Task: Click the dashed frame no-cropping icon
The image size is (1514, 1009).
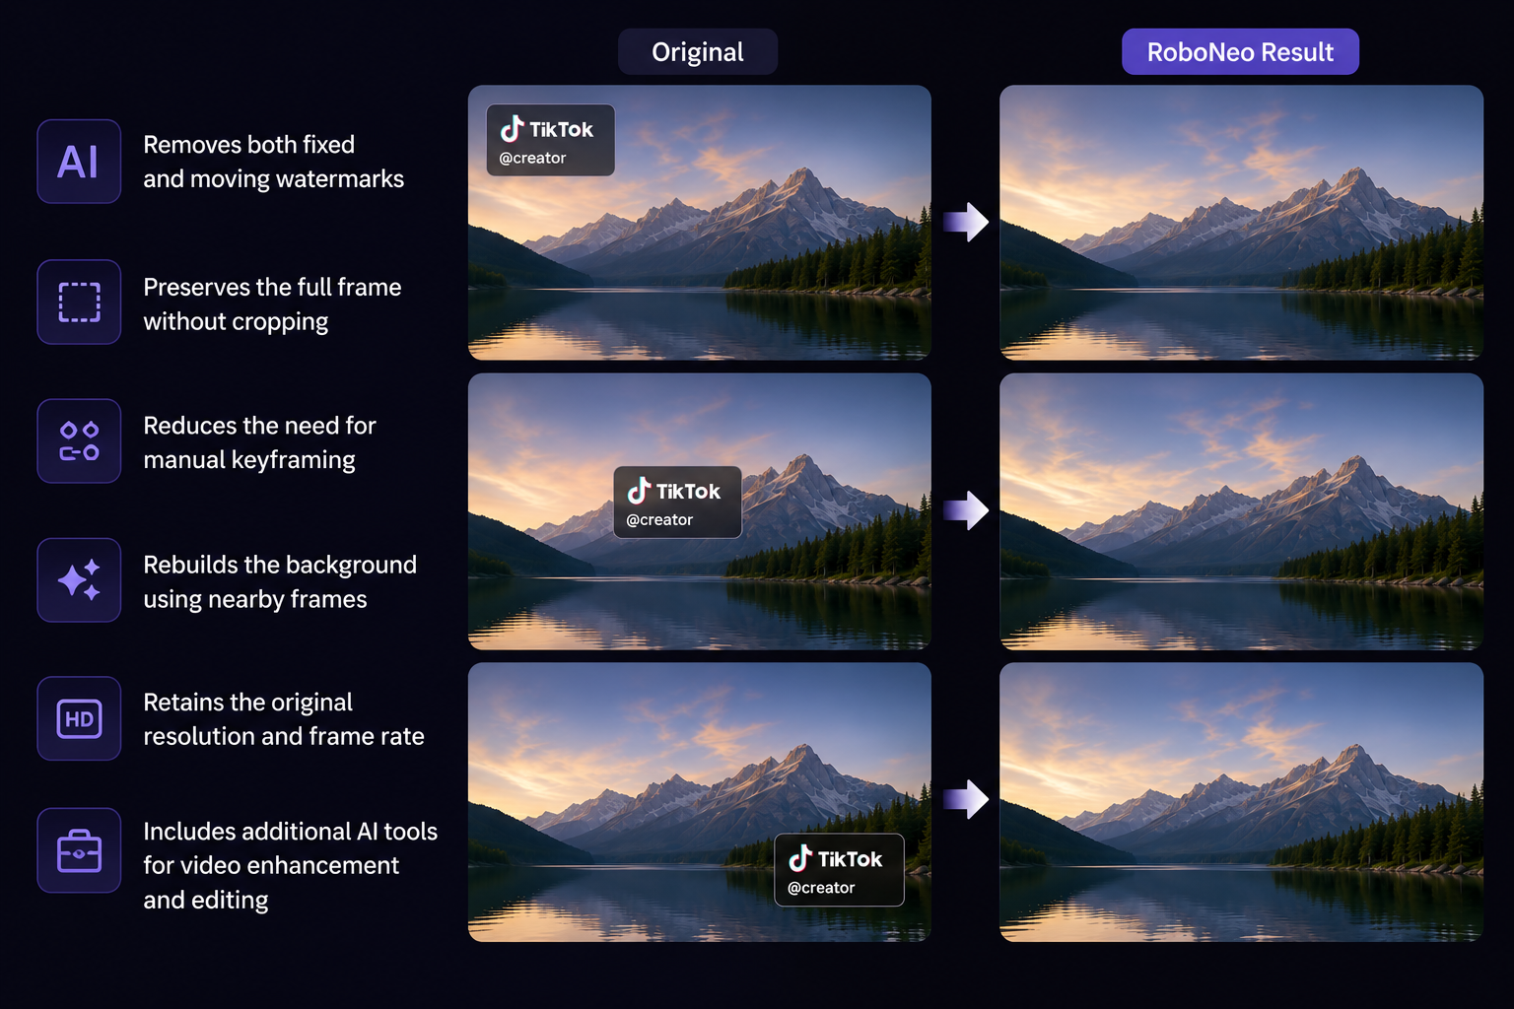Action: click(79, 302)
